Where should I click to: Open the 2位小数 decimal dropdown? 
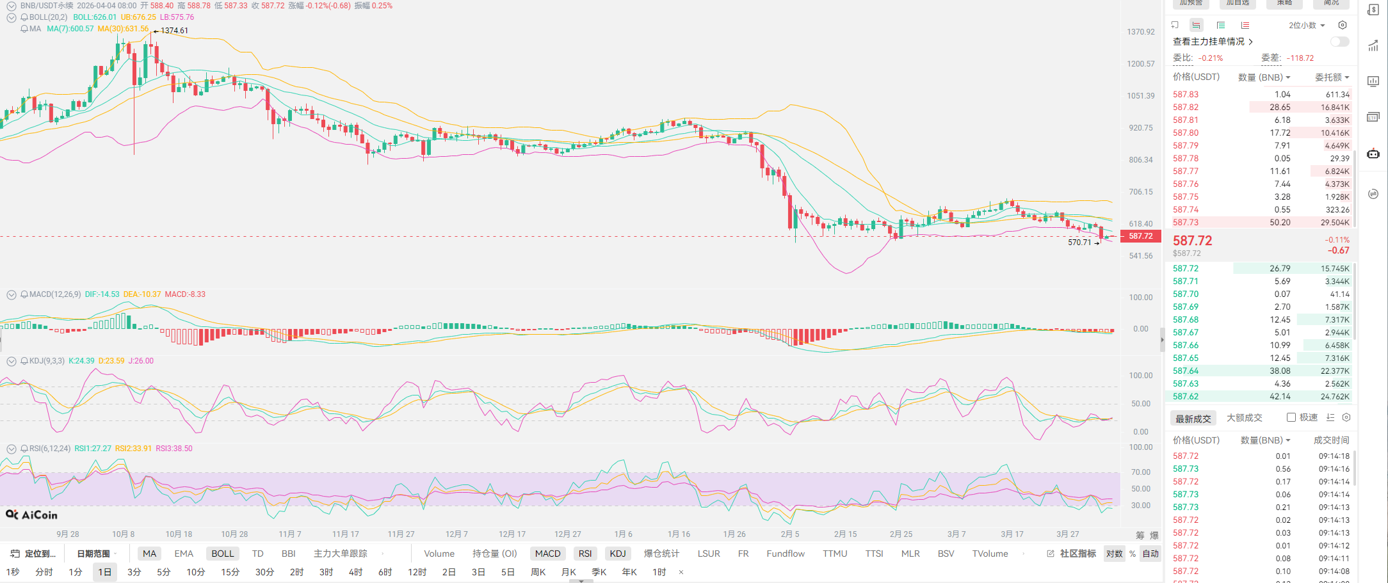point(1307,25)
